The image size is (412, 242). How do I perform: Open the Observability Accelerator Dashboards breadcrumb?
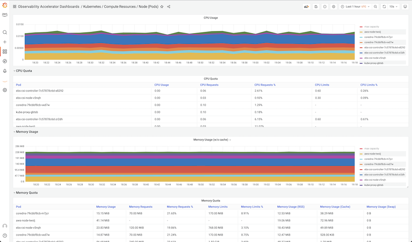point(49,7)
